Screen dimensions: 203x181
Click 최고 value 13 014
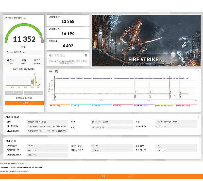(37, 64)
